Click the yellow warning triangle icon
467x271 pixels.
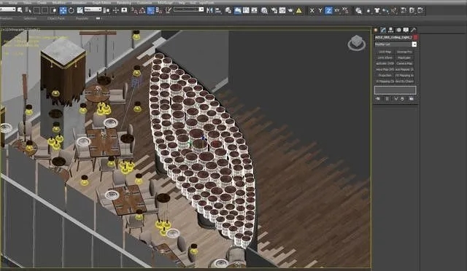pyautogui.click(x=298, y=11)
